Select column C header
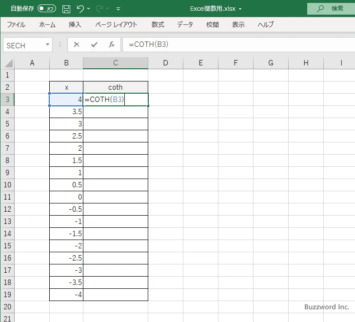 click(116, 63)
